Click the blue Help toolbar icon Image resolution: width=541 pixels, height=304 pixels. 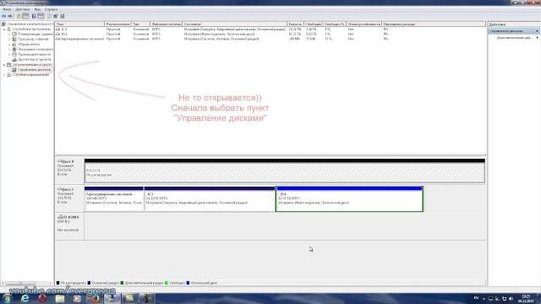34,16
